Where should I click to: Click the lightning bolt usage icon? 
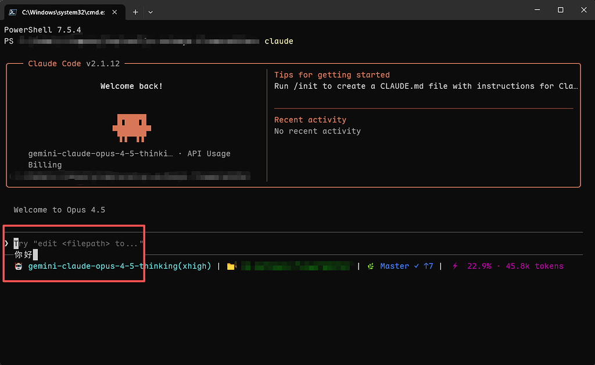coord(454,266)
